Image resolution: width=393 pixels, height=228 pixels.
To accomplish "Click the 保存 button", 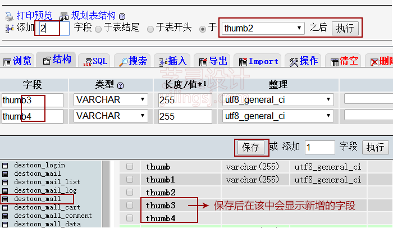I will [250, 147].
